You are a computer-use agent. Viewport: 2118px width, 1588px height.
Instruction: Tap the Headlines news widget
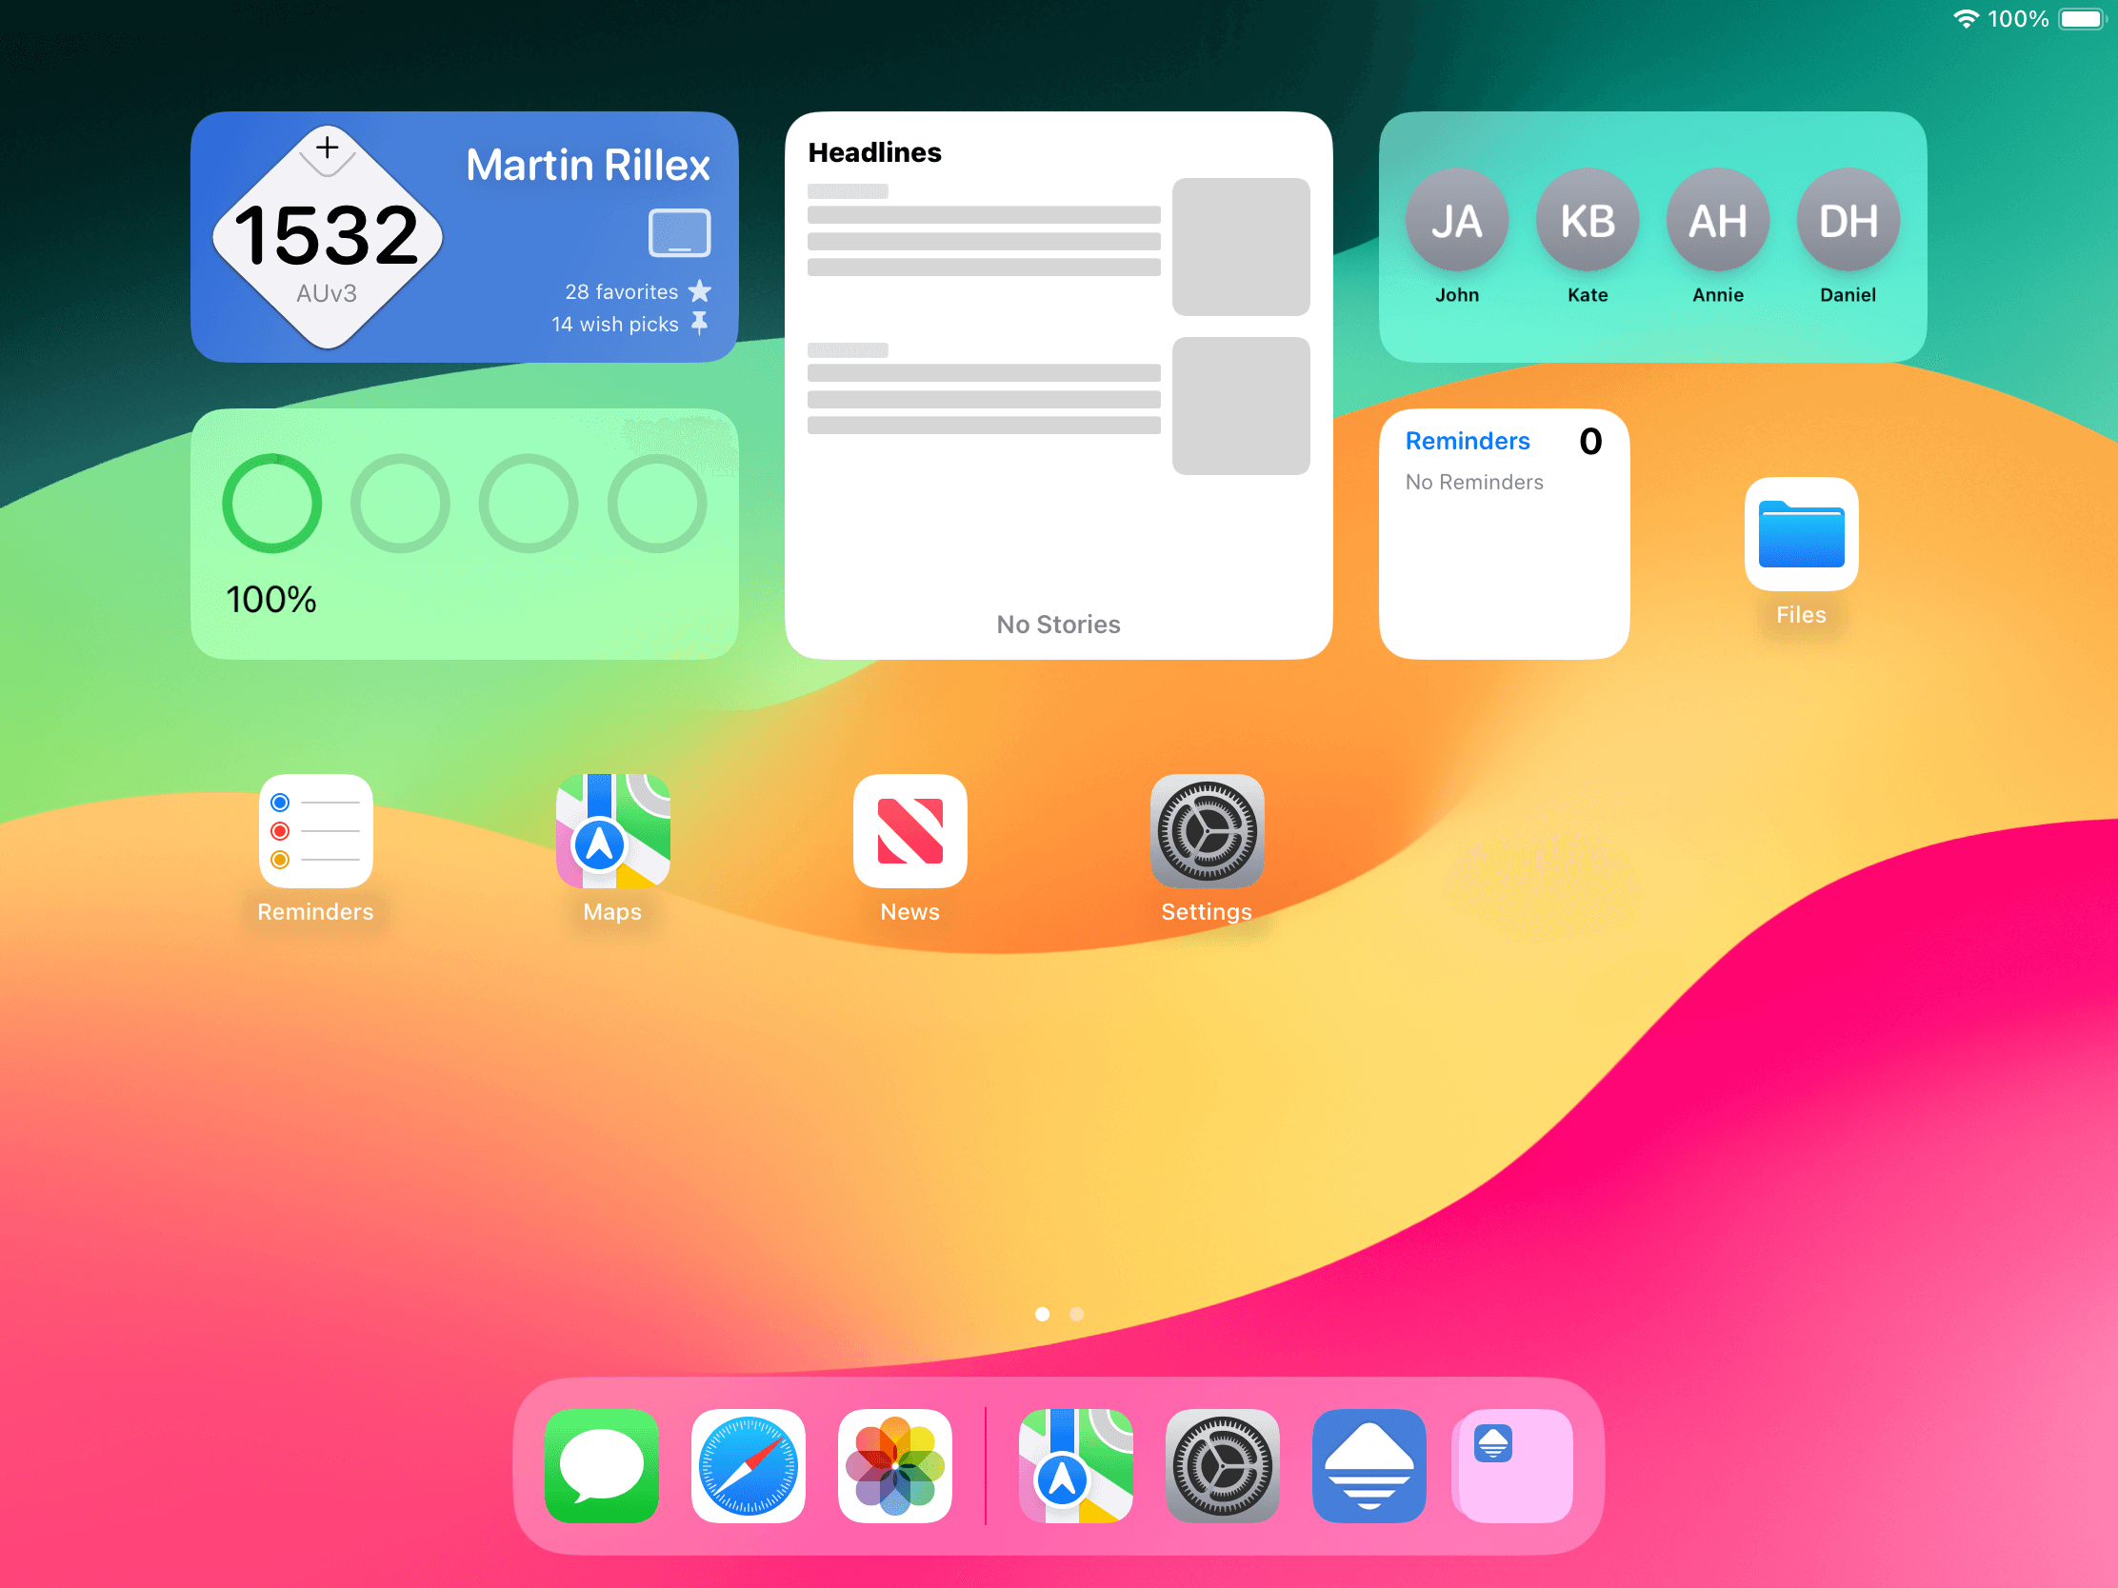(1058, 385)
